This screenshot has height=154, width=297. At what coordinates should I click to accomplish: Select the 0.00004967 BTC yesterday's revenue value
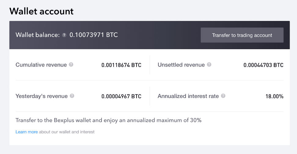121,96
